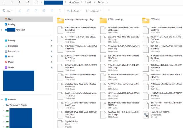Open the Neu (new item) dropdown
This screenshot has height=129, width=183.
(8, 11)
